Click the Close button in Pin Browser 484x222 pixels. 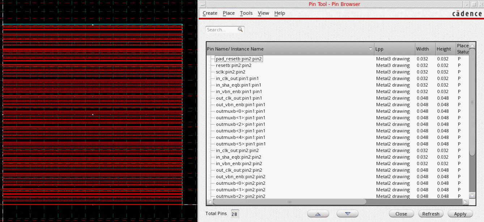click(x=401, y=214)
